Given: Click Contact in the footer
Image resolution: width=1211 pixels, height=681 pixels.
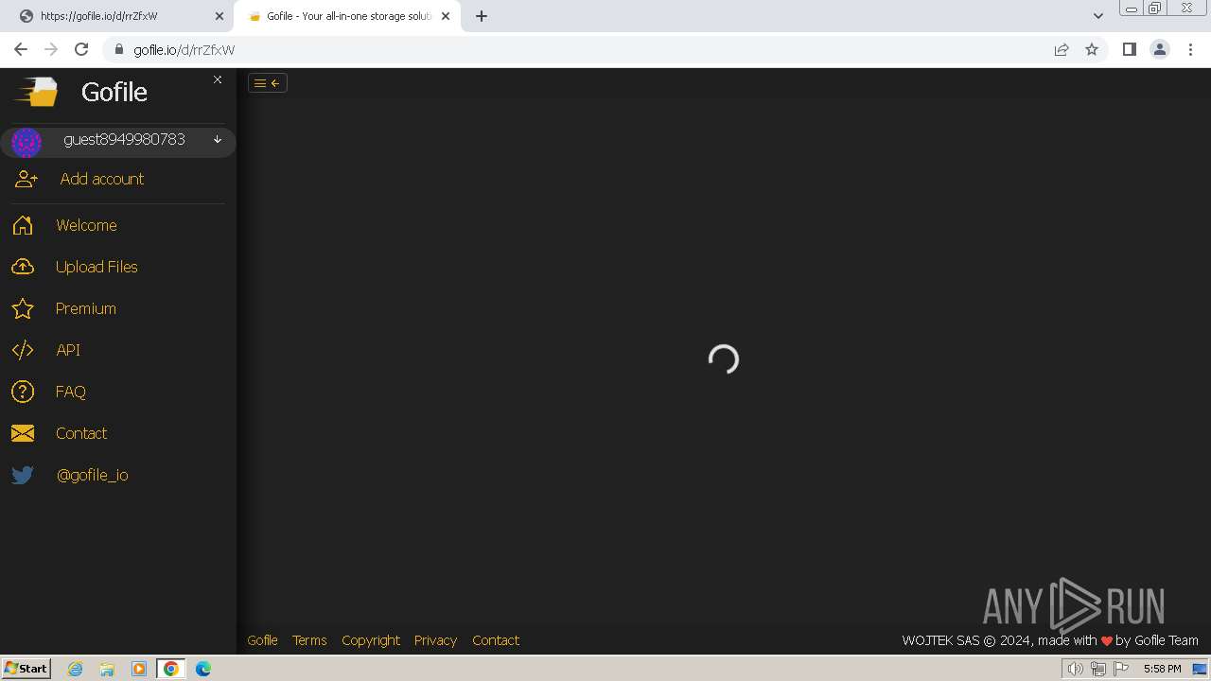Looking at the screenshot, I should (x=496, y=640).
